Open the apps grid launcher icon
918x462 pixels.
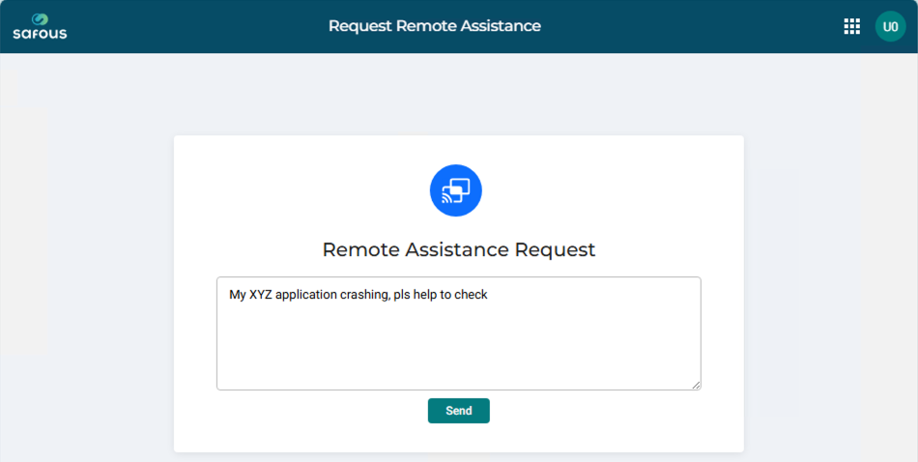tap(851, 26)
